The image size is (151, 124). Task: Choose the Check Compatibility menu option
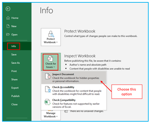pyautogui.click(x=74, y=104)
